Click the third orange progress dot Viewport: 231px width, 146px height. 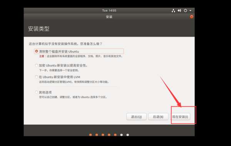(103, 135)
